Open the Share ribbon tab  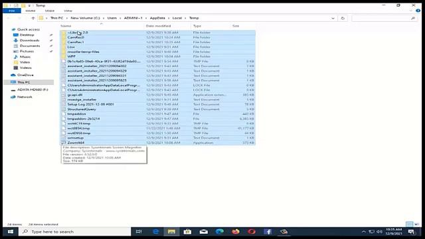pos(50,11)
